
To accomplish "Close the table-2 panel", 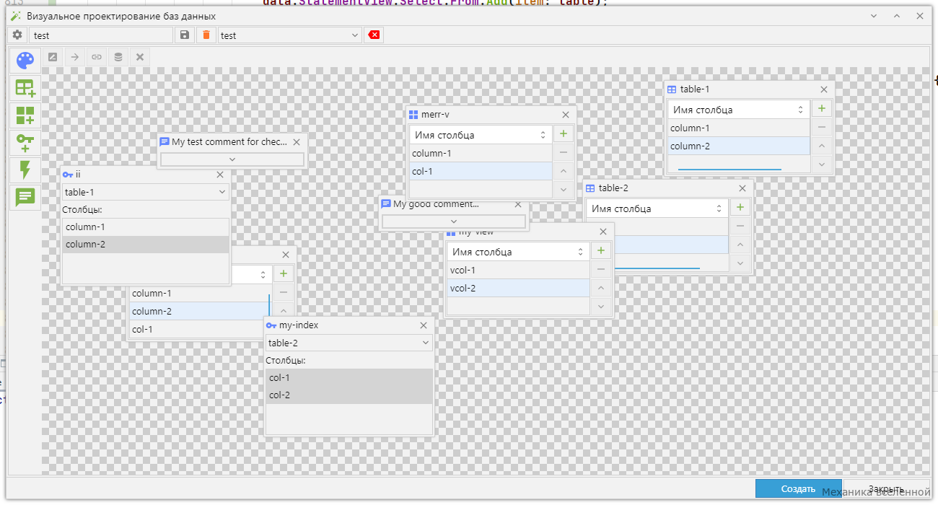I will pyautogui.click(x=742, y=188).
